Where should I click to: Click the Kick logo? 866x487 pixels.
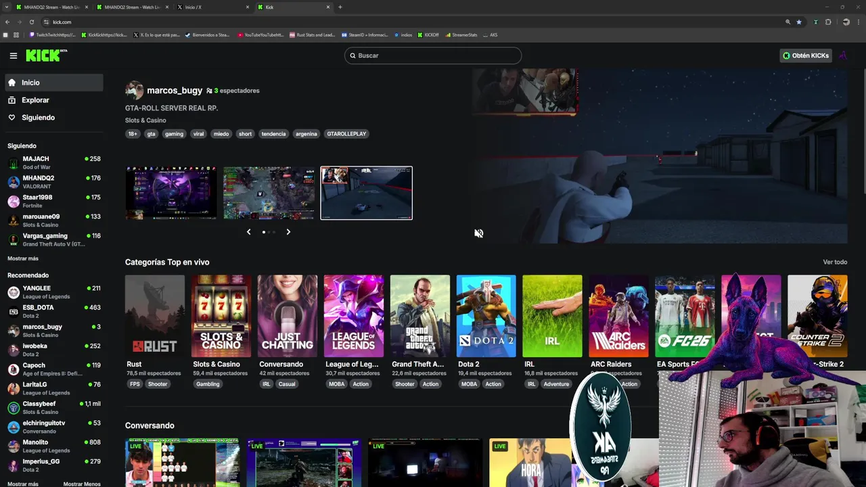pyautogui.click(x=46, y=55)
